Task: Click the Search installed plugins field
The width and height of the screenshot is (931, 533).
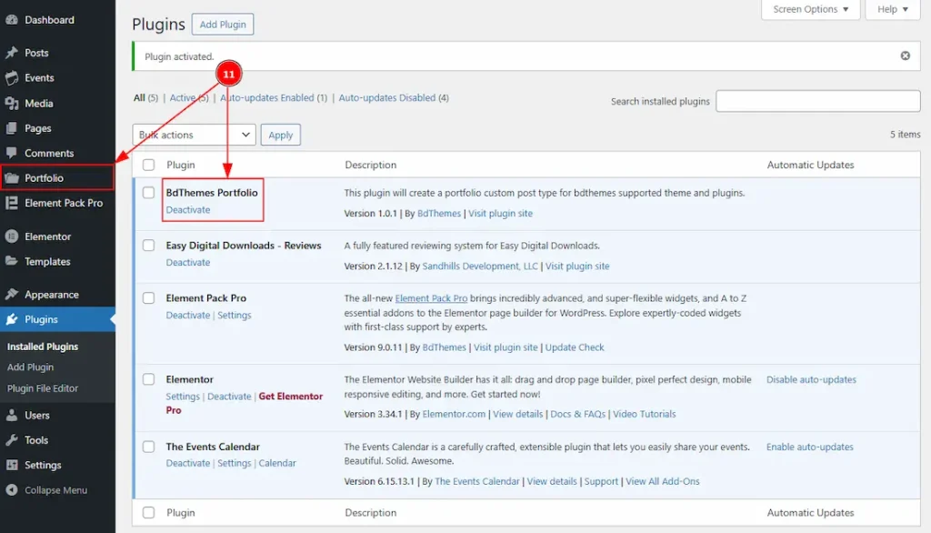Action: pos(817,101)
